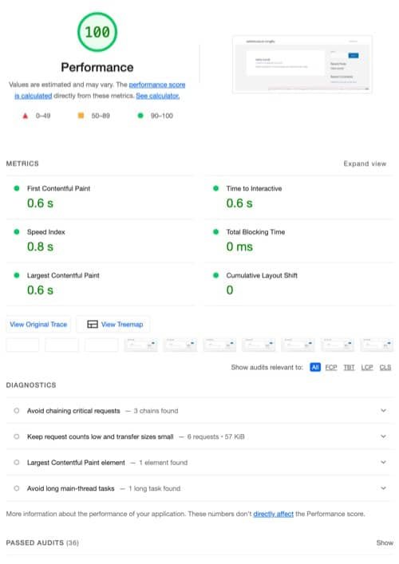Click the METRICS section heading
399x564 pixels.
22,164
